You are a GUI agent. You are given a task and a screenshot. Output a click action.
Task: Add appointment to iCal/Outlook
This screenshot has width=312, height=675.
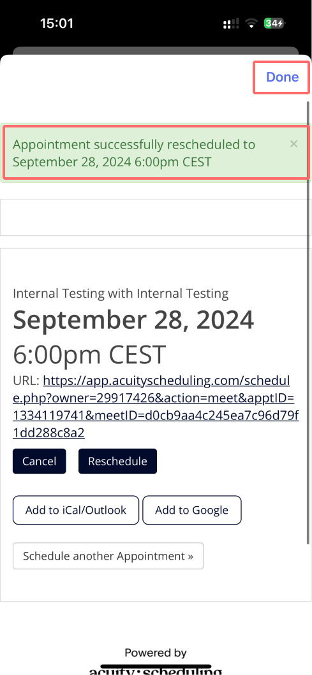(76, 510)
